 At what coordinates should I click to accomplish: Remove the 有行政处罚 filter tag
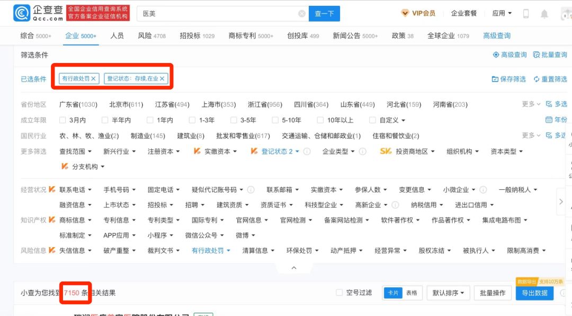pyautogui.click(x=94, y=78)
